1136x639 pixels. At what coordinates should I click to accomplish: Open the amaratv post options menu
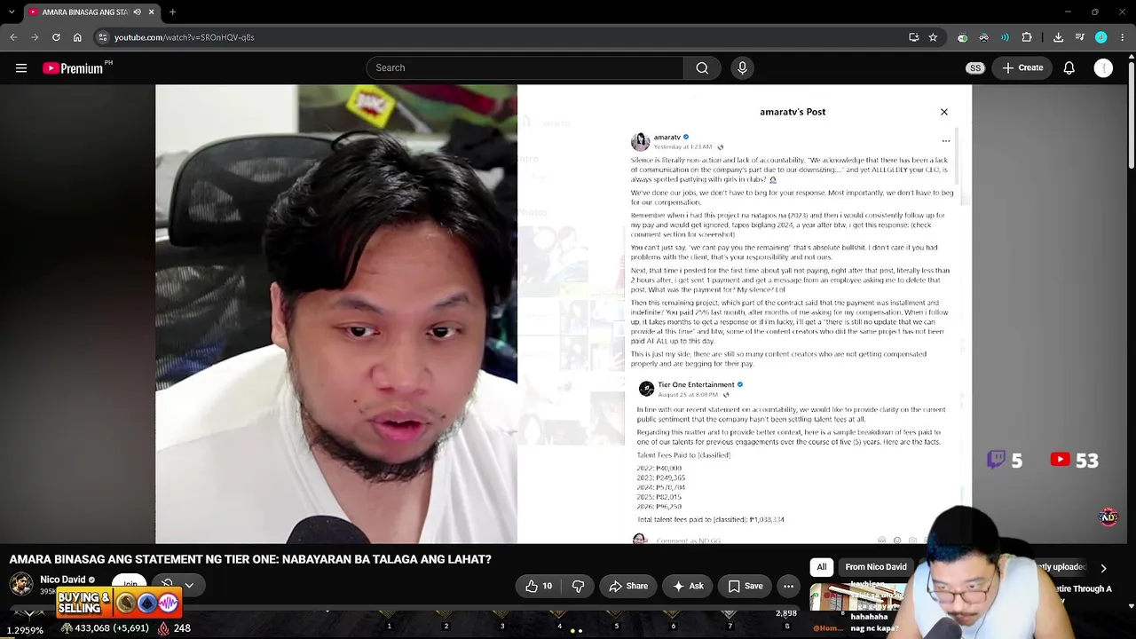click(x=946, y=141)
